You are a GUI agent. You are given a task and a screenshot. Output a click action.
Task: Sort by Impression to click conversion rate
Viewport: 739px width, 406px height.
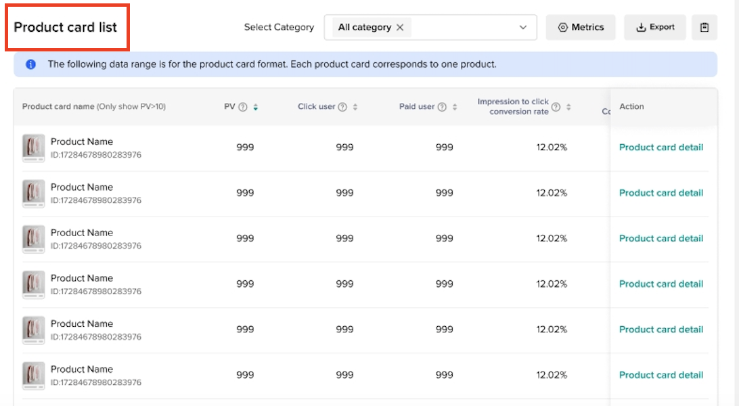pyautogui.click(x=568, y=107)
